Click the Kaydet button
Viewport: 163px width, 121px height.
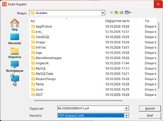(x=150, y=108)
